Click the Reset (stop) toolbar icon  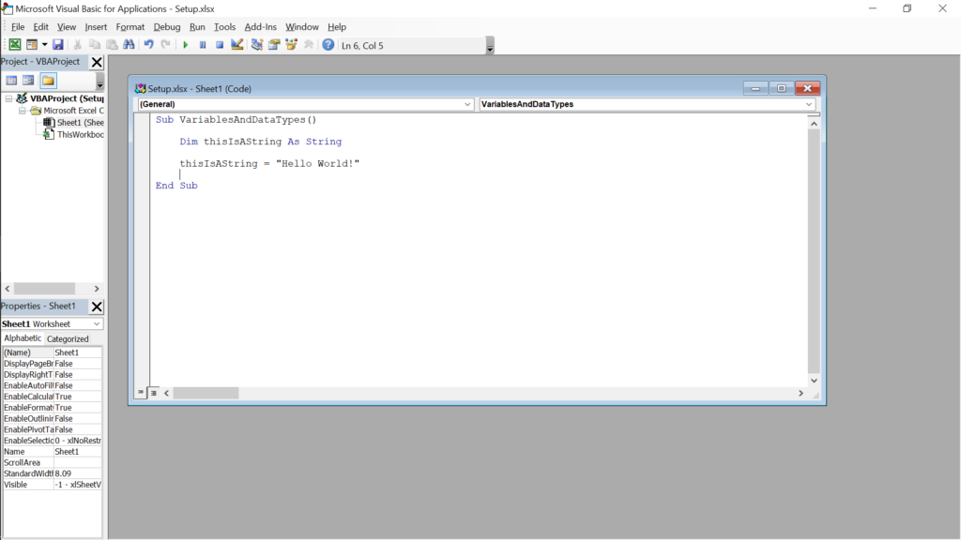tap(220, 45)
